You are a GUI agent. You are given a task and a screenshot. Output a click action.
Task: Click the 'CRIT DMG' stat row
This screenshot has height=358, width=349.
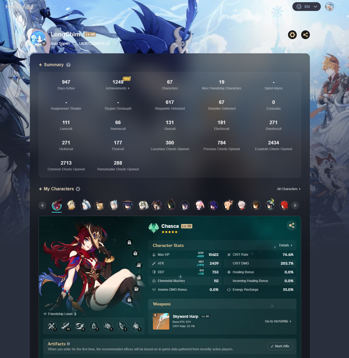260,263
